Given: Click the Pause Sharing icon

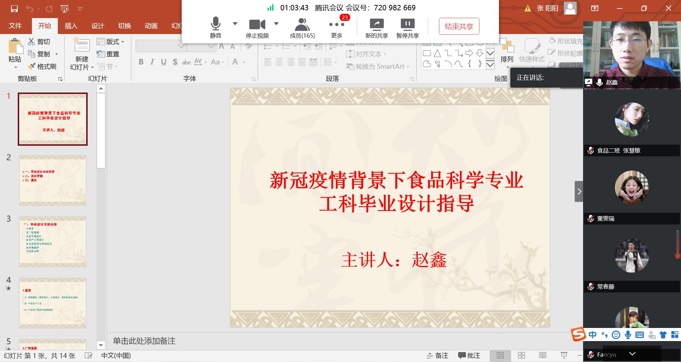Looking at the screenshot, I should 407,24.
